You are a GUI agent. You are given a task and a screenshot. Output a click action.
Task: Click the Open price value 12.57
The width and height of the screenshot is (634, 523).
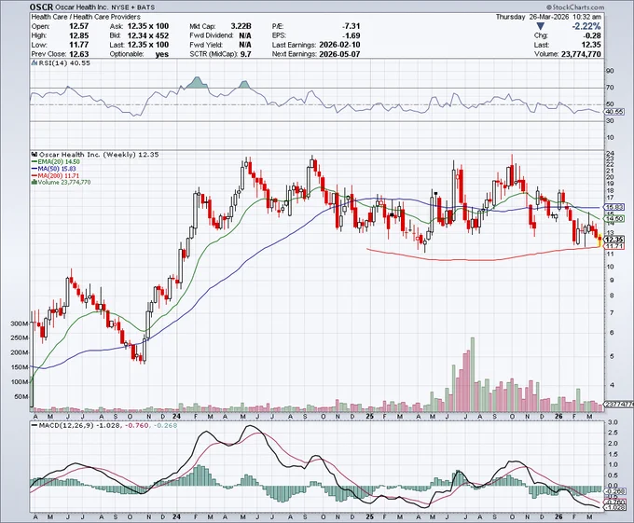[x=79, y=26]
